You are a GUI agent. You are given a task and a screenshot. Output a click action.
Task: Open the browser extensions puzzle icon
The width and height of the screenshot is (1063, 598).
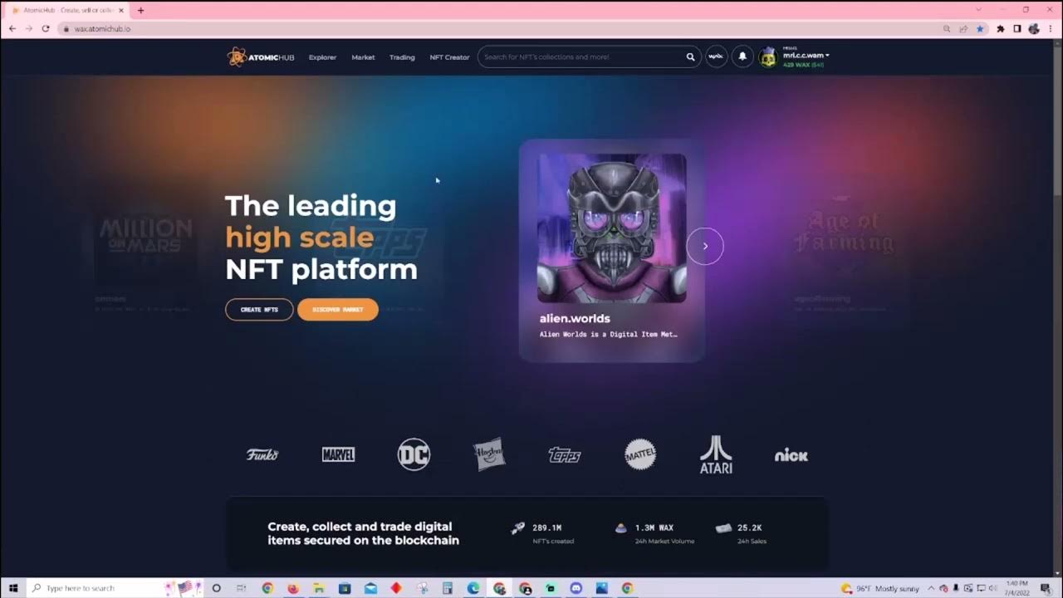coord(1000,28)
